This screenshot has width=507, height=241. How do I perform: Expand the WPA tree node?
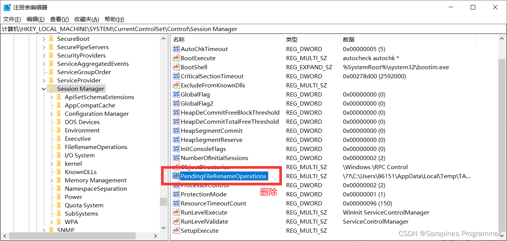[x=52, y=222]
